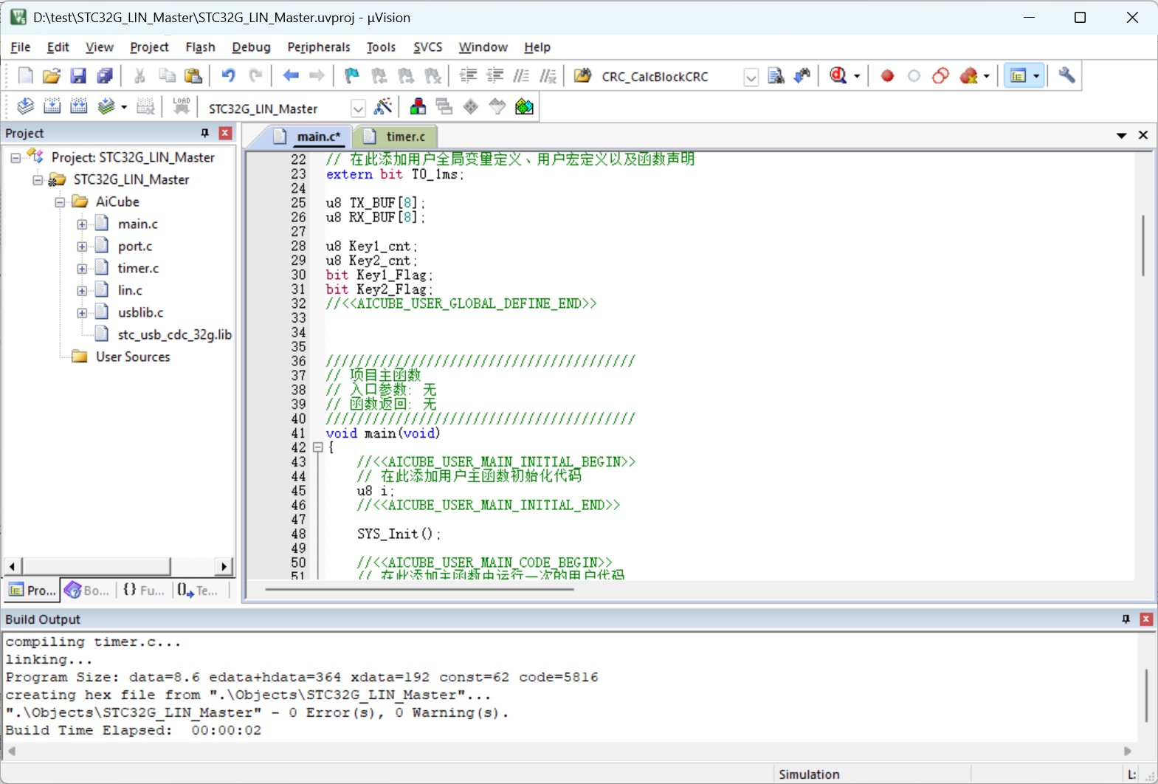Click the project panel horizontal scrollbar thumb
Screen dimensions: 1158x784
click(96, 566)
